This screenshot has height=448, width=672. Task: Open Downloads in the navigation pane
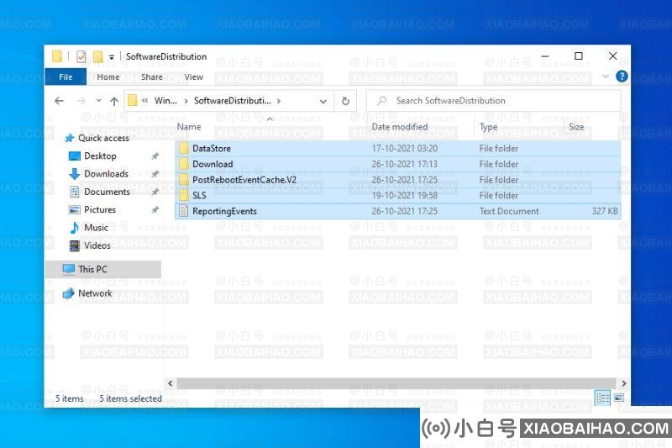tap(106, 174)
